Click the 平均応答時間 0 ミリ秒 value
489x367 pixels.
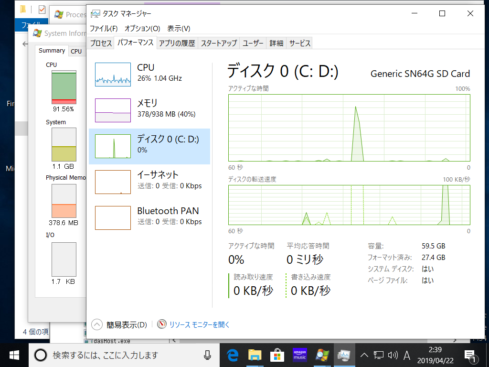[305, 259]
